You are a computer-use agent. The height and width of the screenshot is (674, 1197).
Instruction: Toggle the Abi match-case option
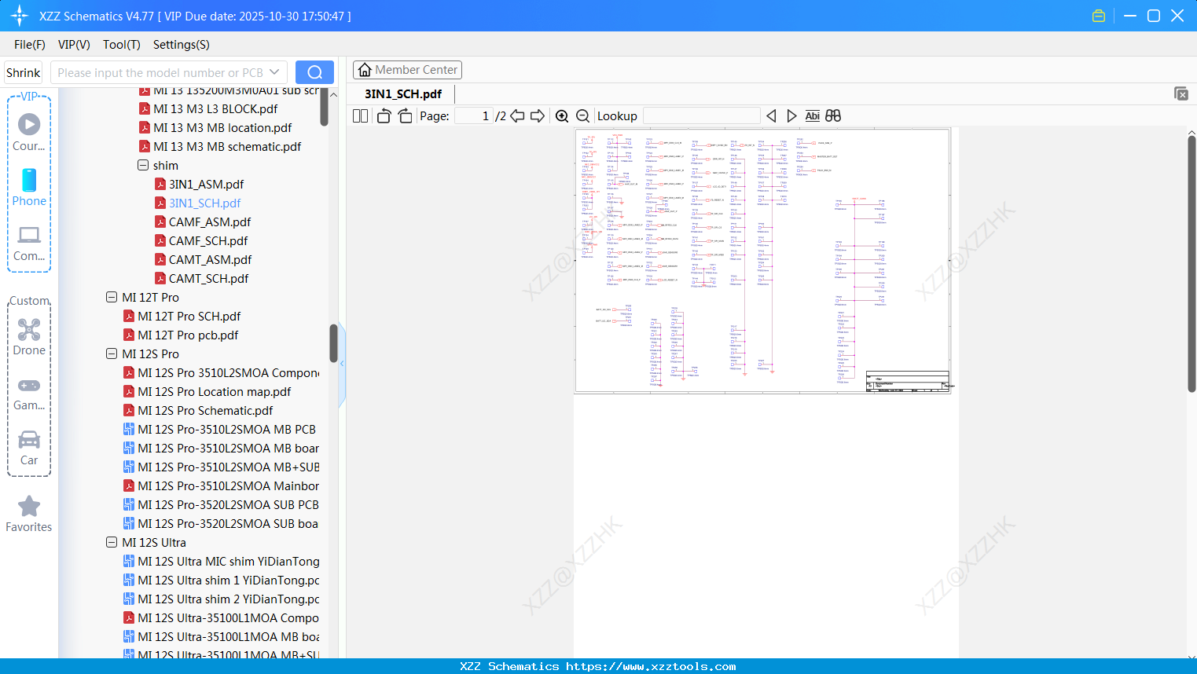tap(813, 116)
